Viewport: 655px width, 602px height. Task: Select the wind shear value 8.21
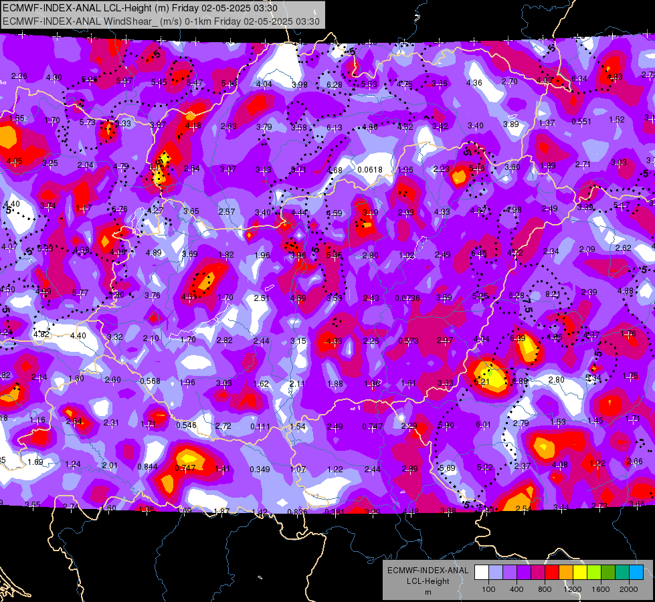pyautogui.click(x=552, y=294)
